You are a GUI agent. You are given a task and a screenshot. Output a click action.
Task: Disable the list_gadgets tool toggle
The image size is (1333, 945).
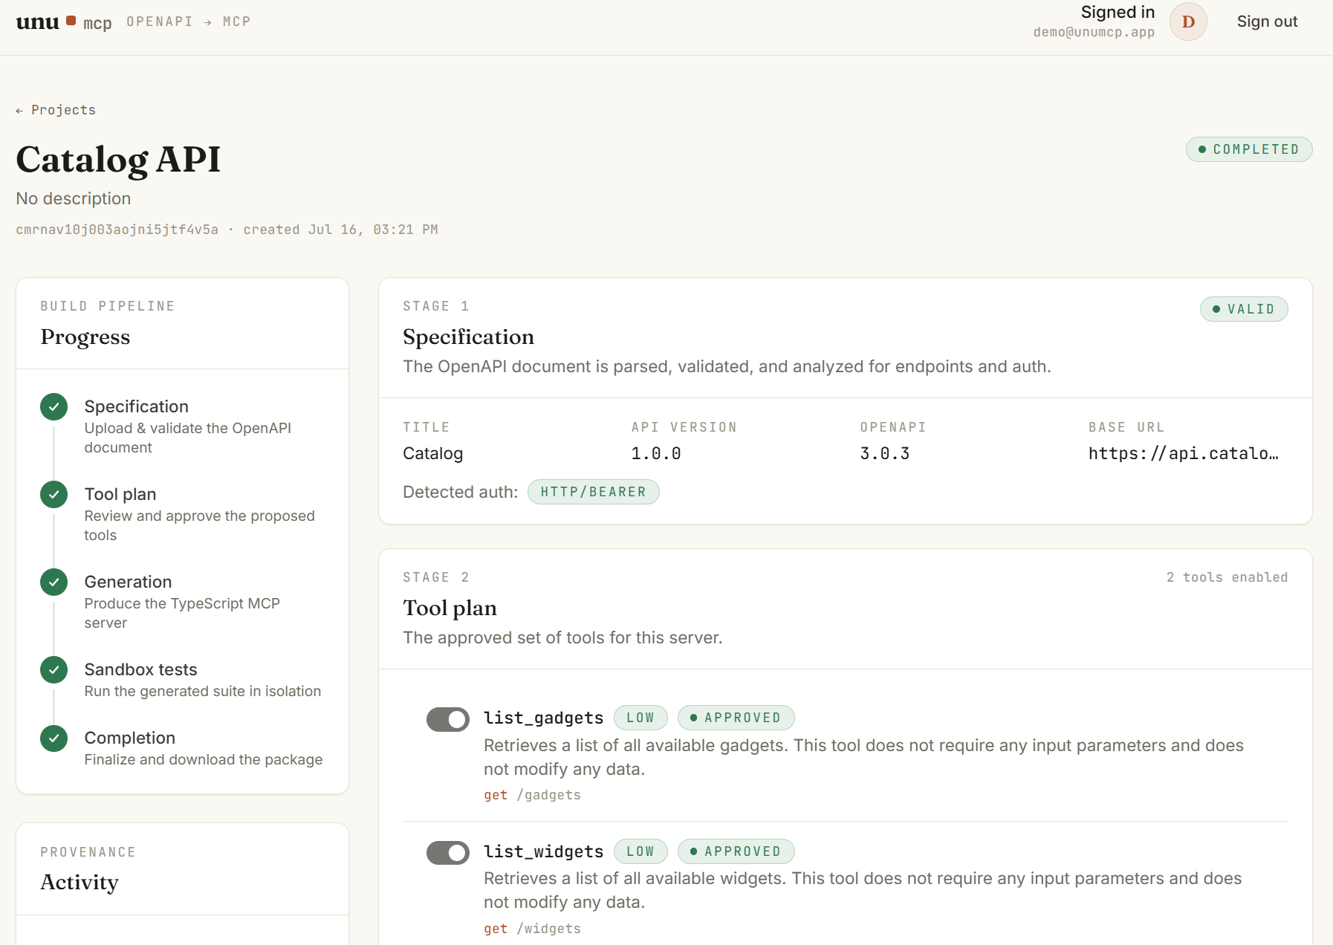[448, 719]
